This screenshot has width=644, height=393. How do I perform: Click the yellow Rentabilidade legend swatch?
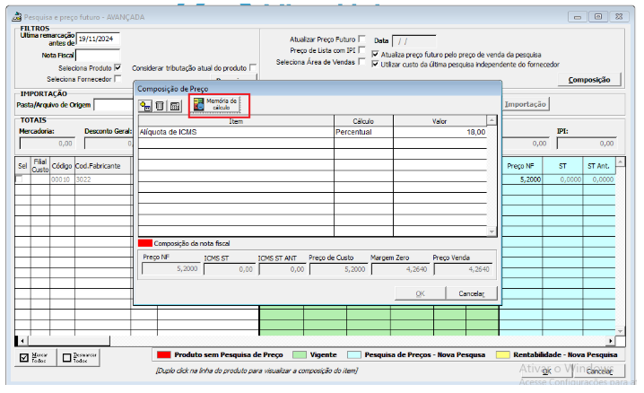coord(502,354)
